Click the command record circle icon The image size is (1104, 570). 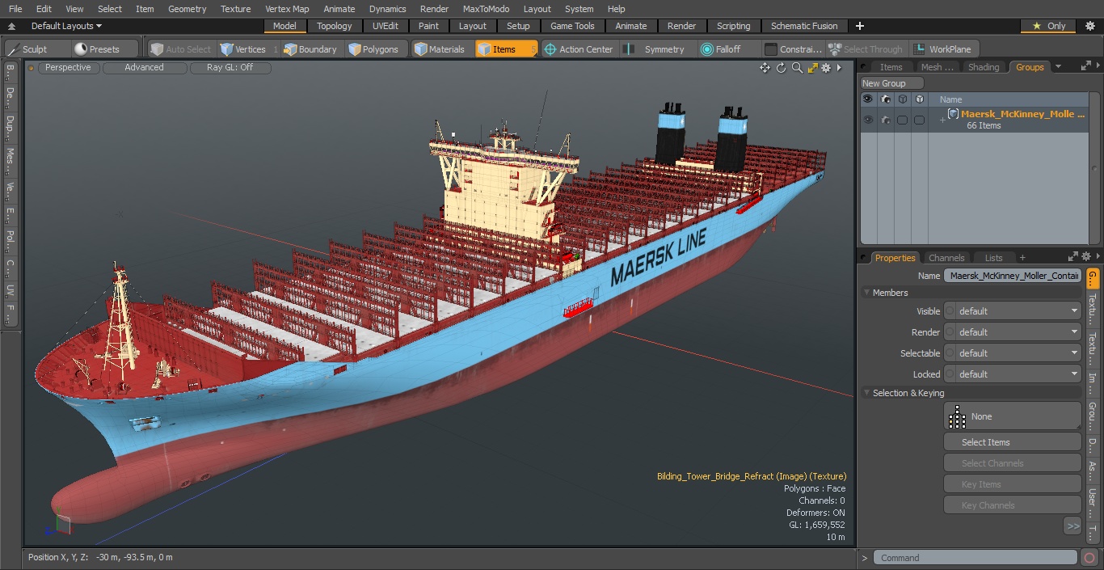(1089, 558)
